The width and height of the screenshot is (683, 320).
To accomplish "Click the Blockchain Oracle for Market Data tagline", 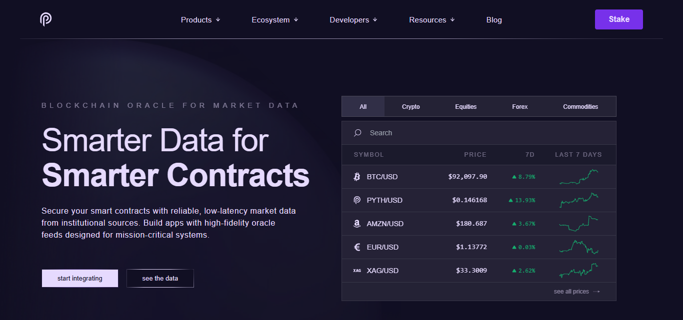I will pos(170,105).
